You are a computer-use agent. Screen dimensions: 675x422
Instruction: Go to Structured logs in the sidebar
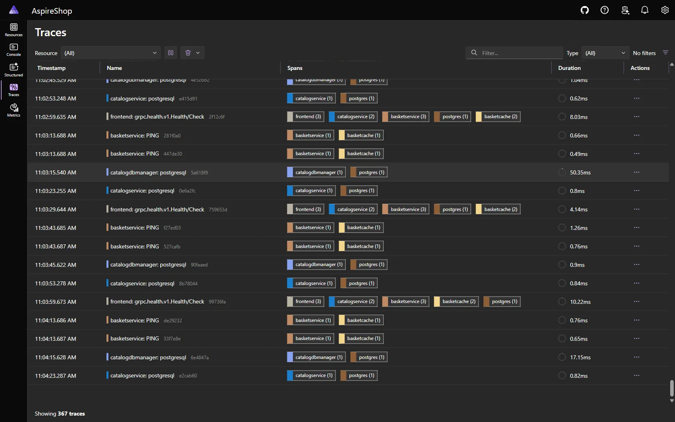coord(14,70)
